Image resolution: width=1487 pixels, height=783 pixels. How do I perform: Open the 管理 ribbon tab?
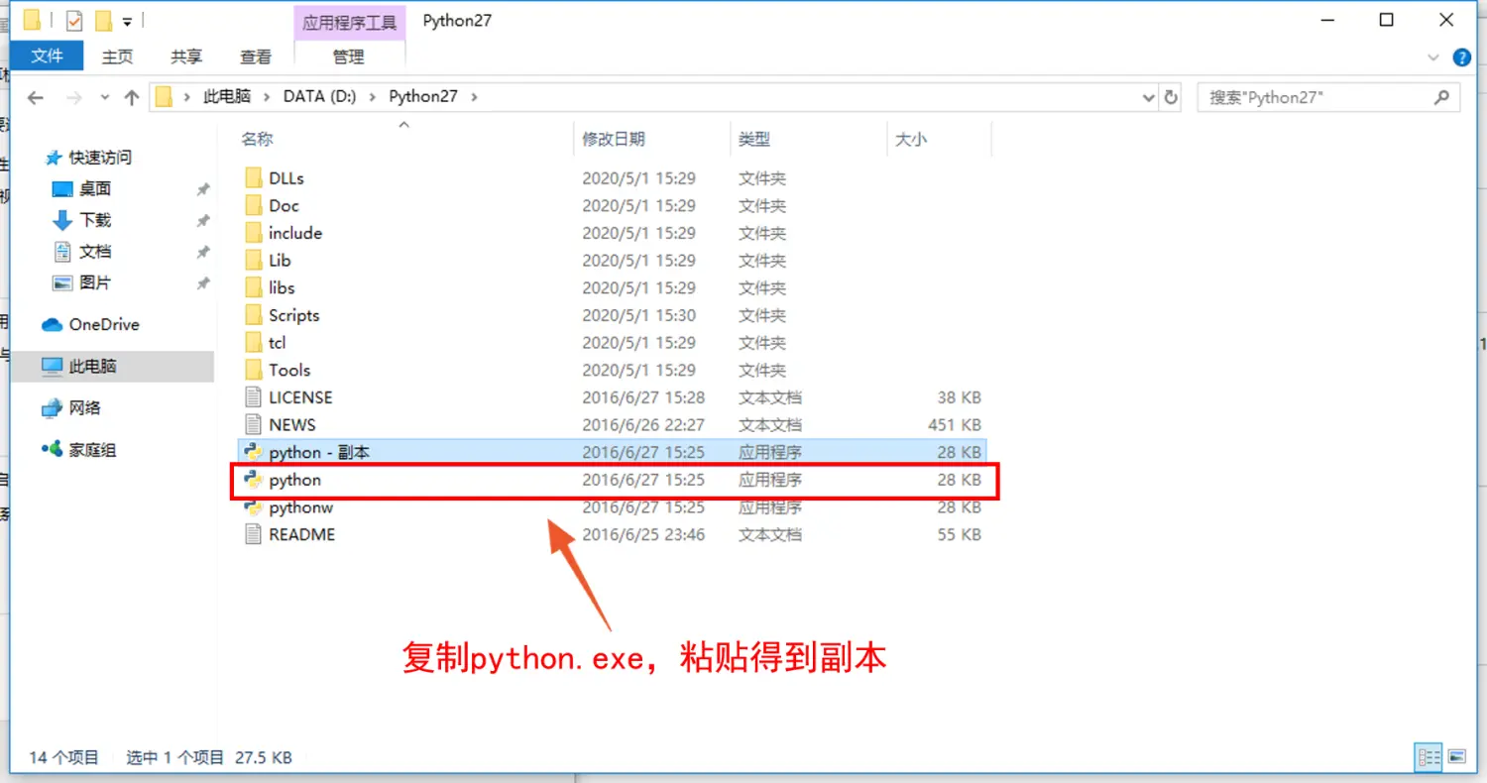point(349,56)
